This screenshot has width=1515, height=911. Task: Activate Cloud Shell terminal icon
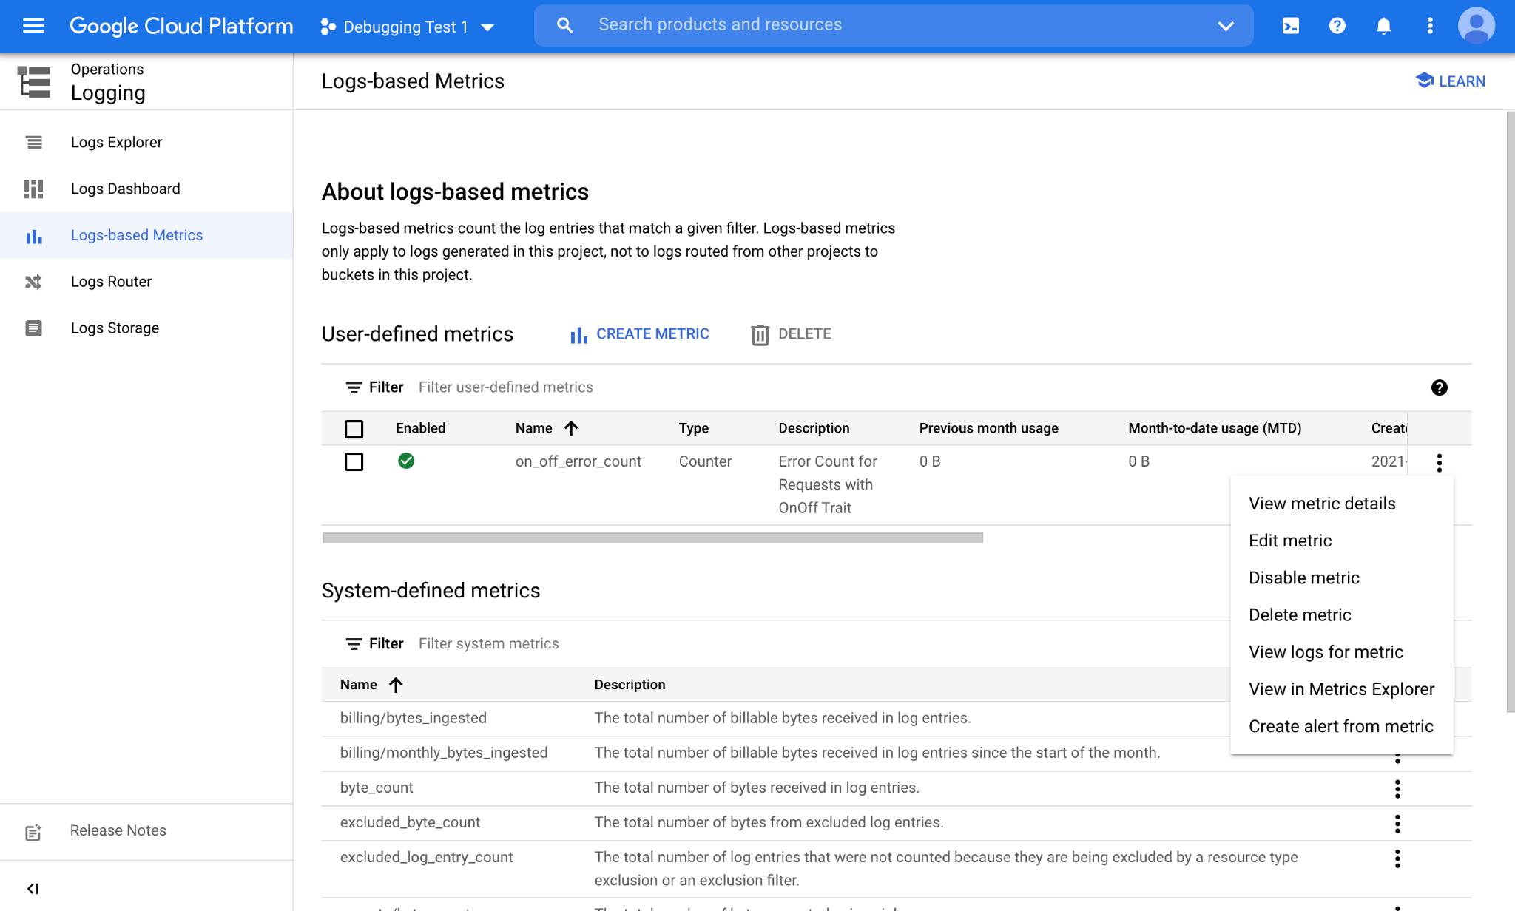pyautogui.click(x=1290, y=27)
